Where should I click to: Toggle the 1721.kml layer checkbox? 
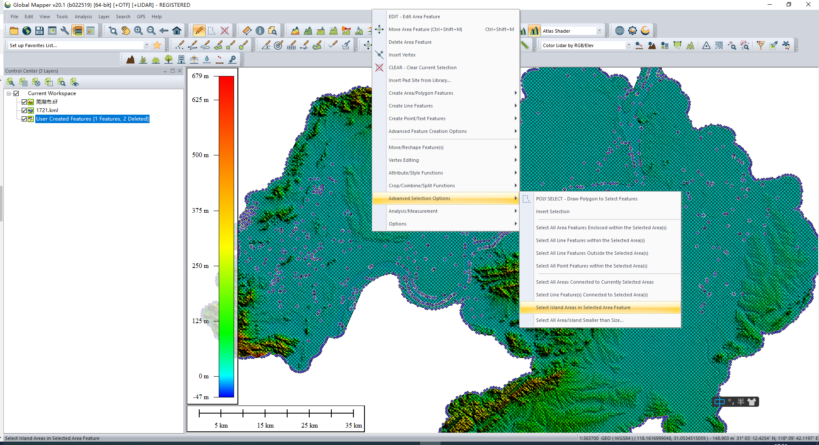click(24, 110)
